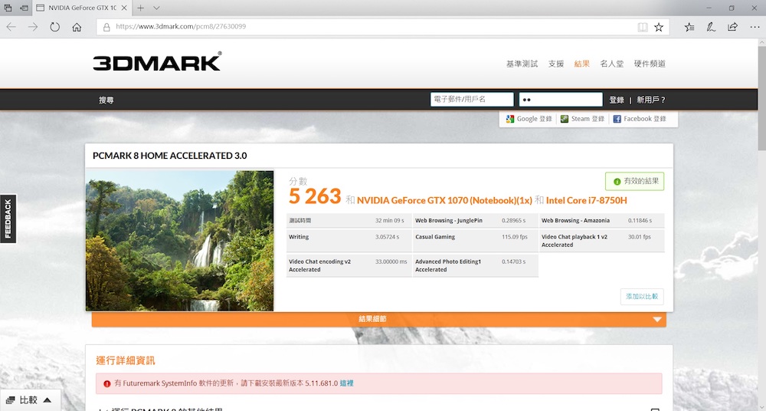Open the browser settings ellipsis menu
766x411 pixels.
[x=755, y=27]
